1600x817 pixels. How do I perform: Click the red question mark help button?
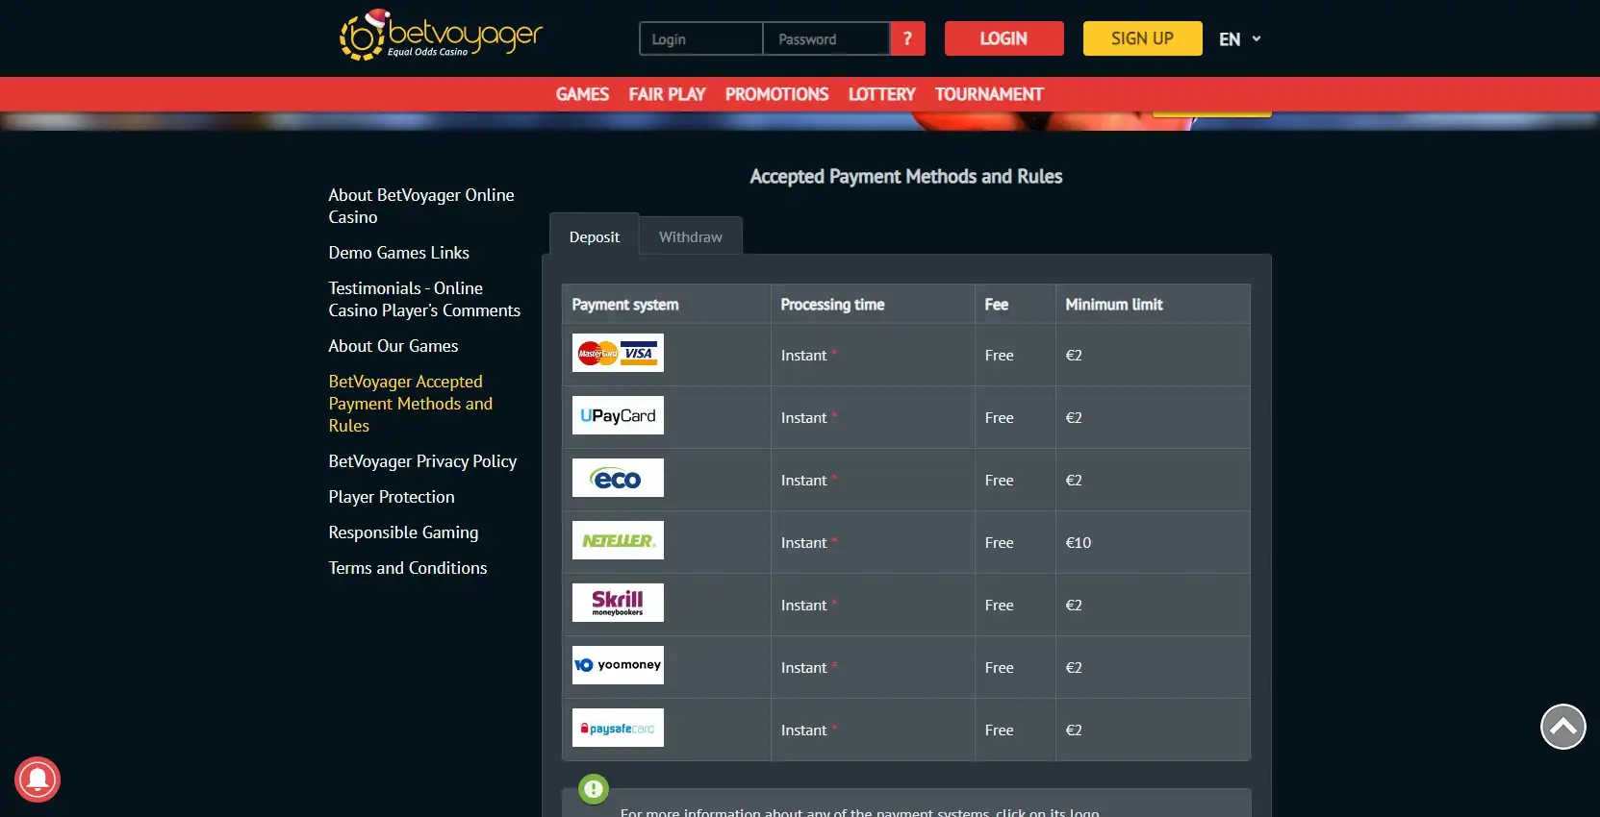tap(907, 38)
